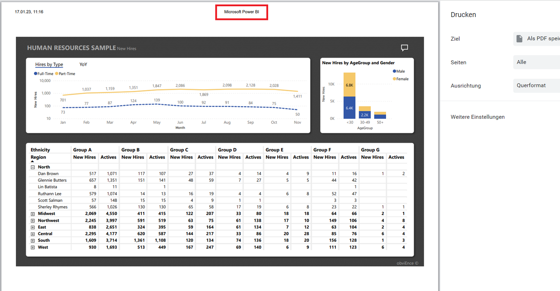Image resolution: width=560 pixels, height=291 pixels.
Task: Click the New Hires by AgeGroup chart title
Action: tap(358, 63)
